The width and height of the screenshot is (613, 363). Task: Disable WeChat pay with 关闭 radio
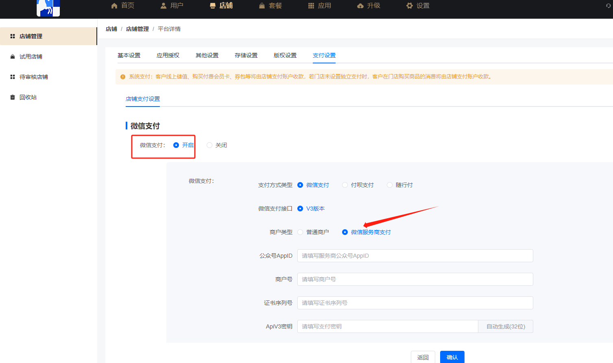tap(209, 145)
